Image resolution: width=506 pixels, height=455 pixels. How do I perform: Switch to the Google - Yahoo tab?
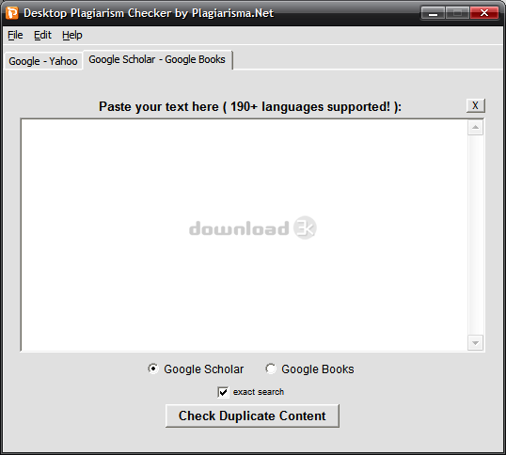43,61
